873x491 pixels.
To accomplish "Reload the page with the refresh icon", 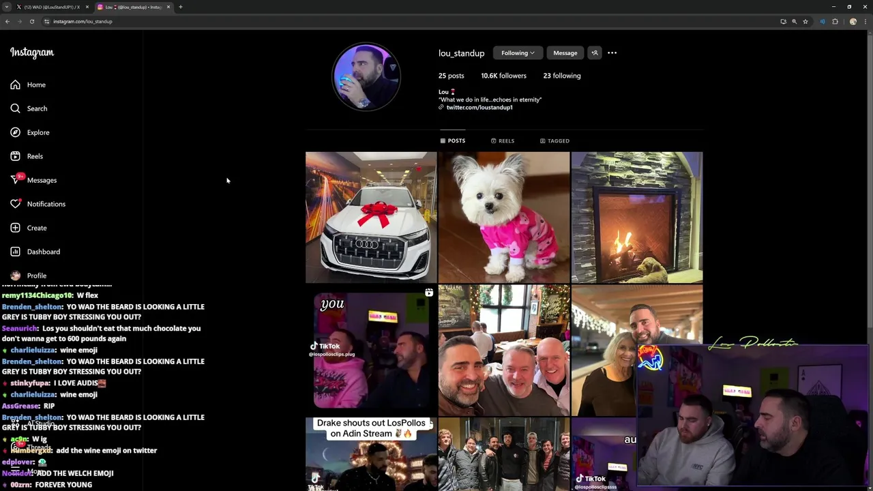I will tap(31, 21).
